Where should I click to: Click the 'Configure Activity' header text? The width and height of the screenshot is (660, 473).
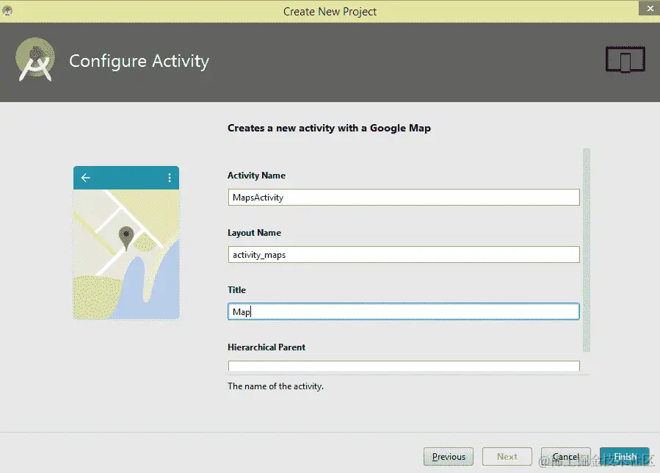pos(139,61)
